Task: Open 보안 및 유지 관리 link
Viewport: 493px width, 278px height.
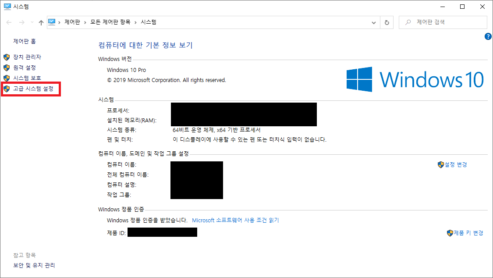Action: pyautogui.click(x=34, y=265)
